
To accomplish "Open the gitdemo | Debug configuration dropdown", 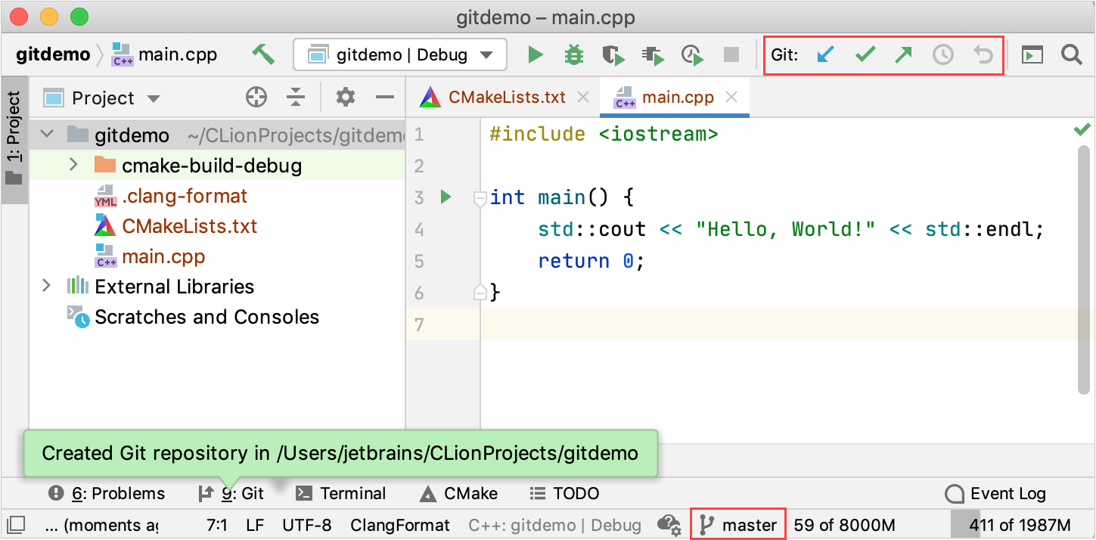I will coord(399,54).
